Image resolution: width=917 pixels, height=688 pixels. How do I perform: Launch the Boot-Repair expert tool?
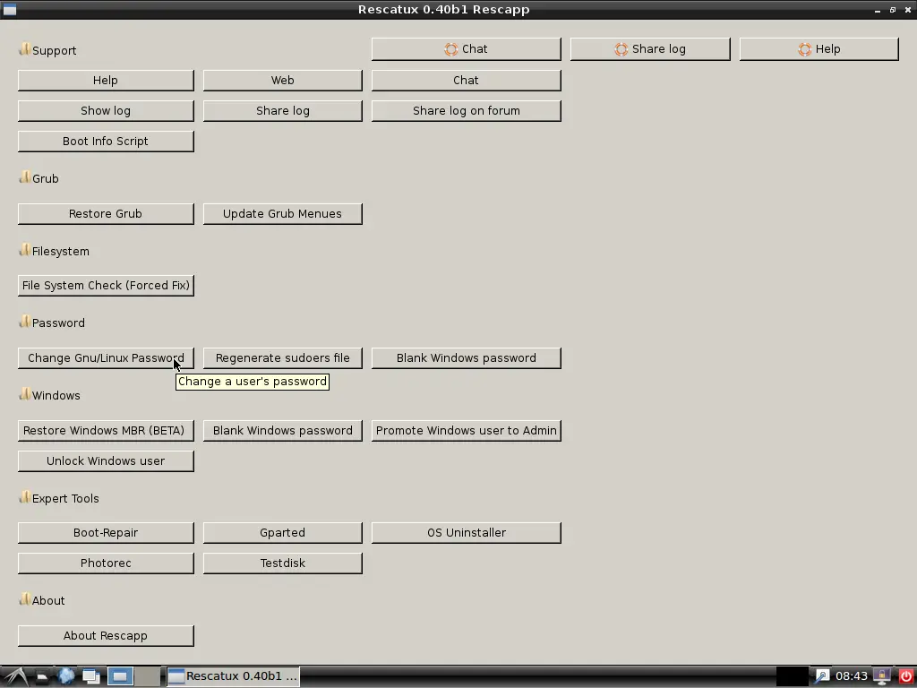[106, 533]
